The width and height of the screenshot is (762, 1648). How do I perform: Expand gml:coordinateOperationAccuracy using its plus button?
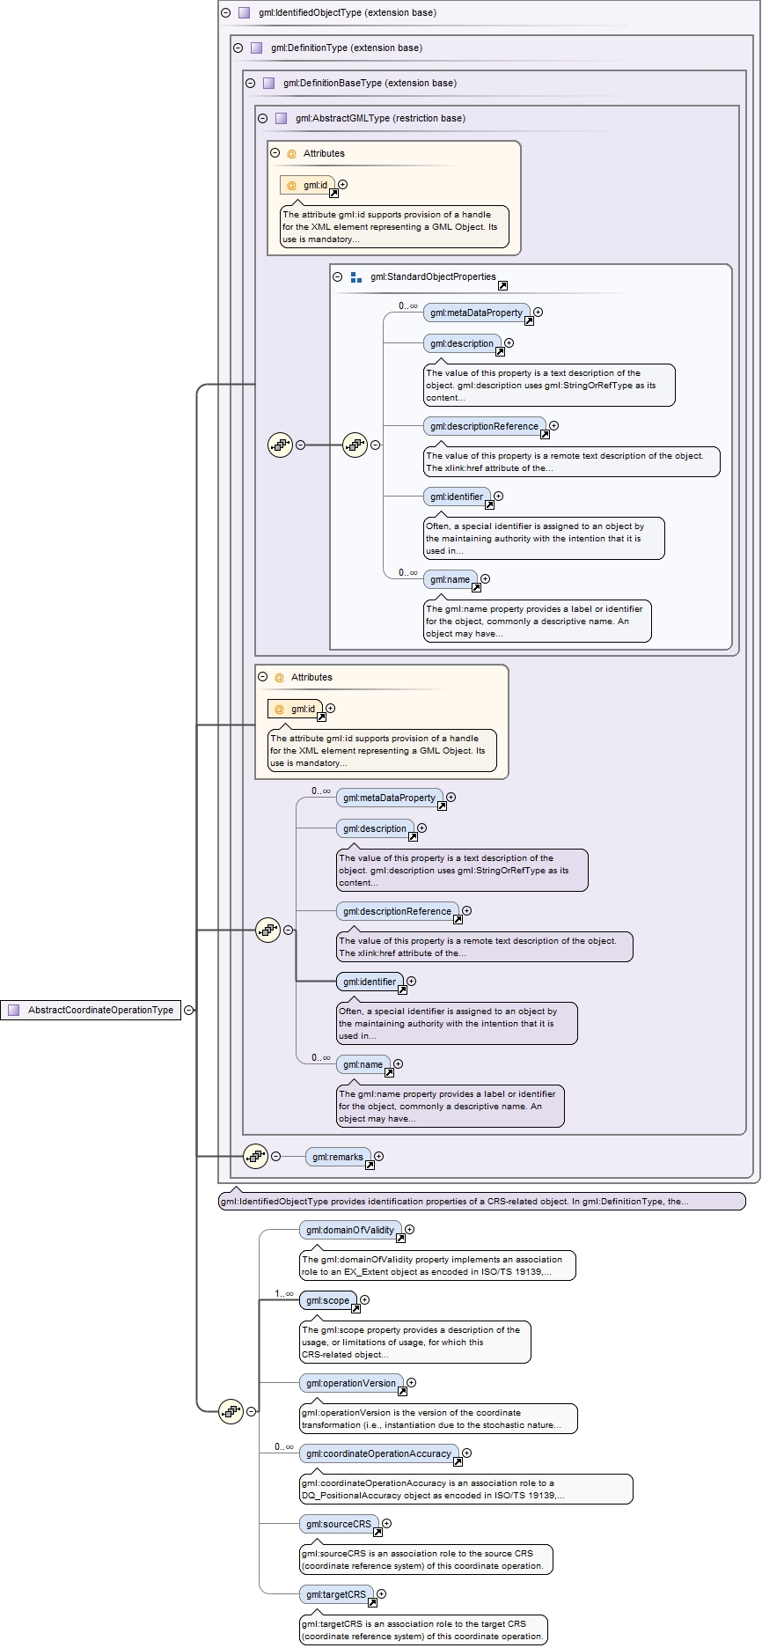point(467,1453)
